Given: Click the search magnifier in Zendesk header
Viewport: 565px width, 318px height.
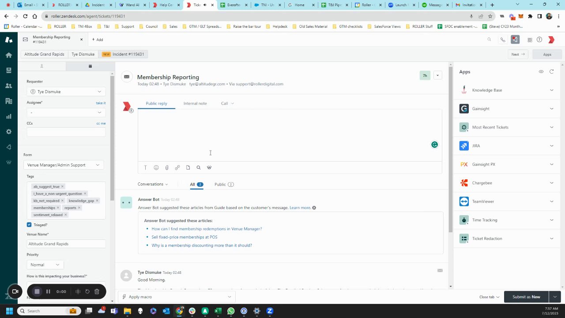Looking at the screenshot, I should pyautogui.click(x=489, y=40).
